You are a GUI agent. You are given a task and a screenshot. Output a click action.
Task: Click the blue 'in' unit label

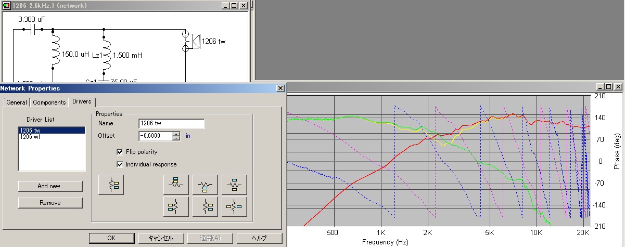pos(189,136)
